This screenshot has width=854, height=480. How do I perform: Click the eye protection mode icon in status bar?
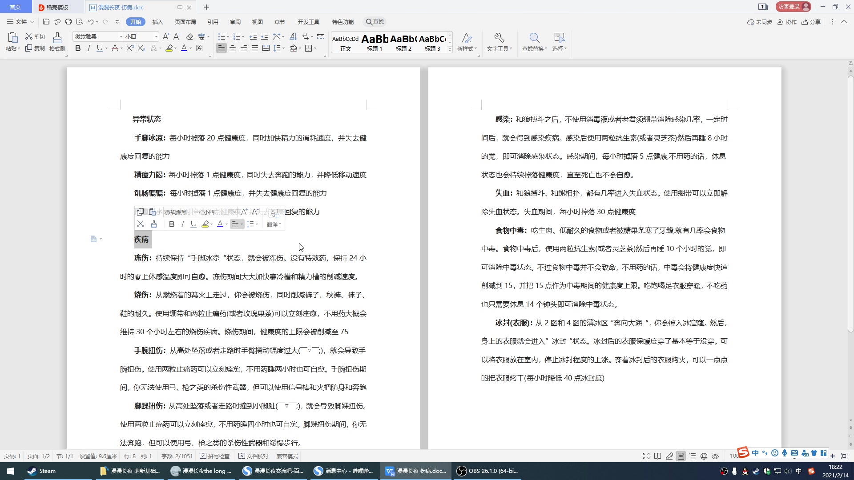(x=715, y=456)
